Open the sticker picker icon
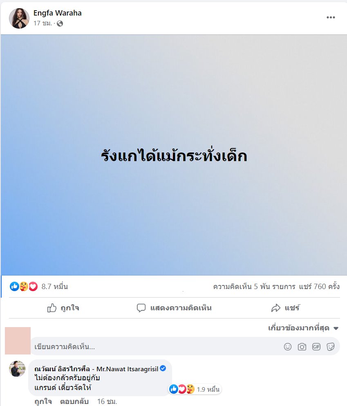This screenshot has width=347, height=406. 330,347
